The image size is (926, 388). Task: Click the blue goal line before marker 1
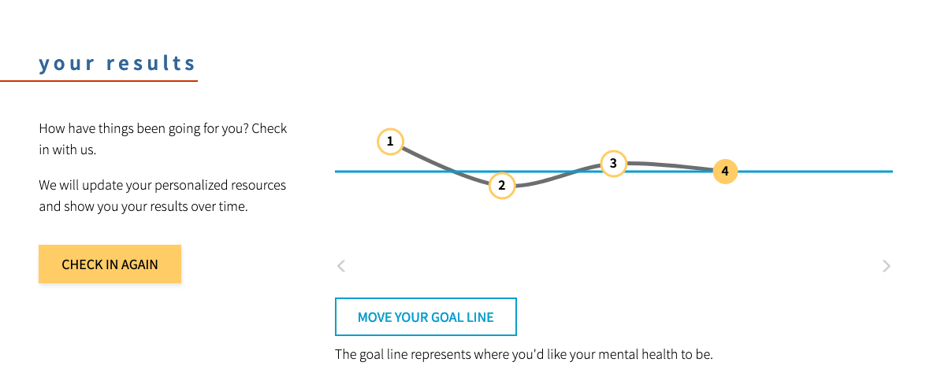coord(355,172)
